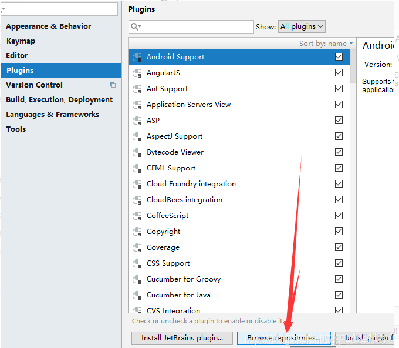Open the Sort by name dropdown
This screenshot has width=399, height=348.
pos(326,43)
